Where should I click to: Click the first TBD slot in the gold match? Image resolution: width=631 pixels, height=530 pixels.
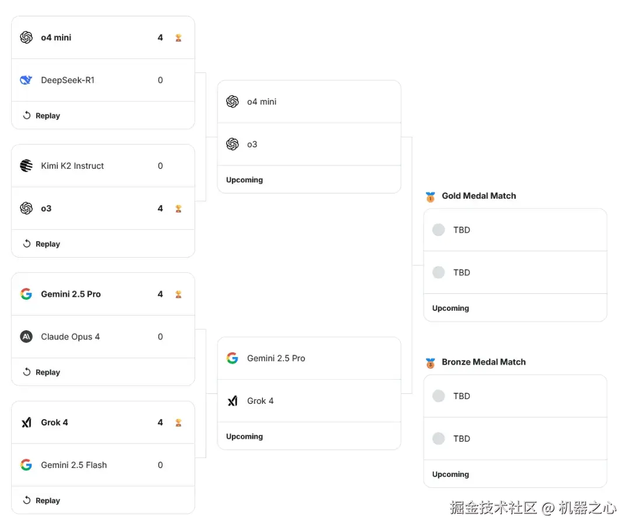coord(514,230)
